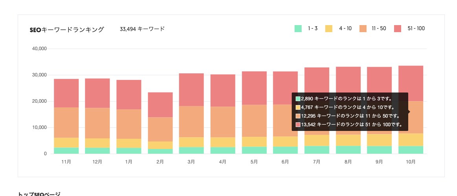Toggle the 1 - 3 legend label
Image resolution: width=457 pixels, height=196 pixels.
coord(313,29)
